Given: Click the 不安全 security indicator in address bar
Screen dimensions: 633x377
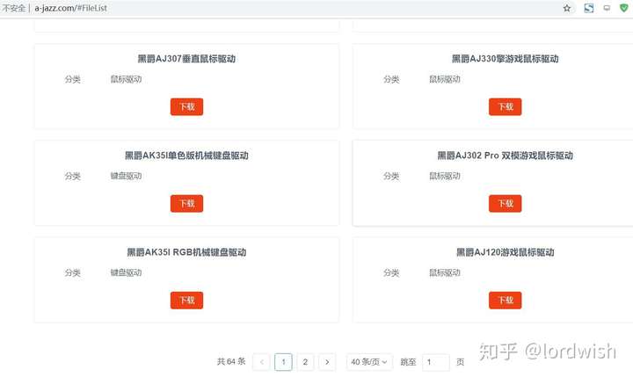Looking at the screenshot, I should coord(13,8).
